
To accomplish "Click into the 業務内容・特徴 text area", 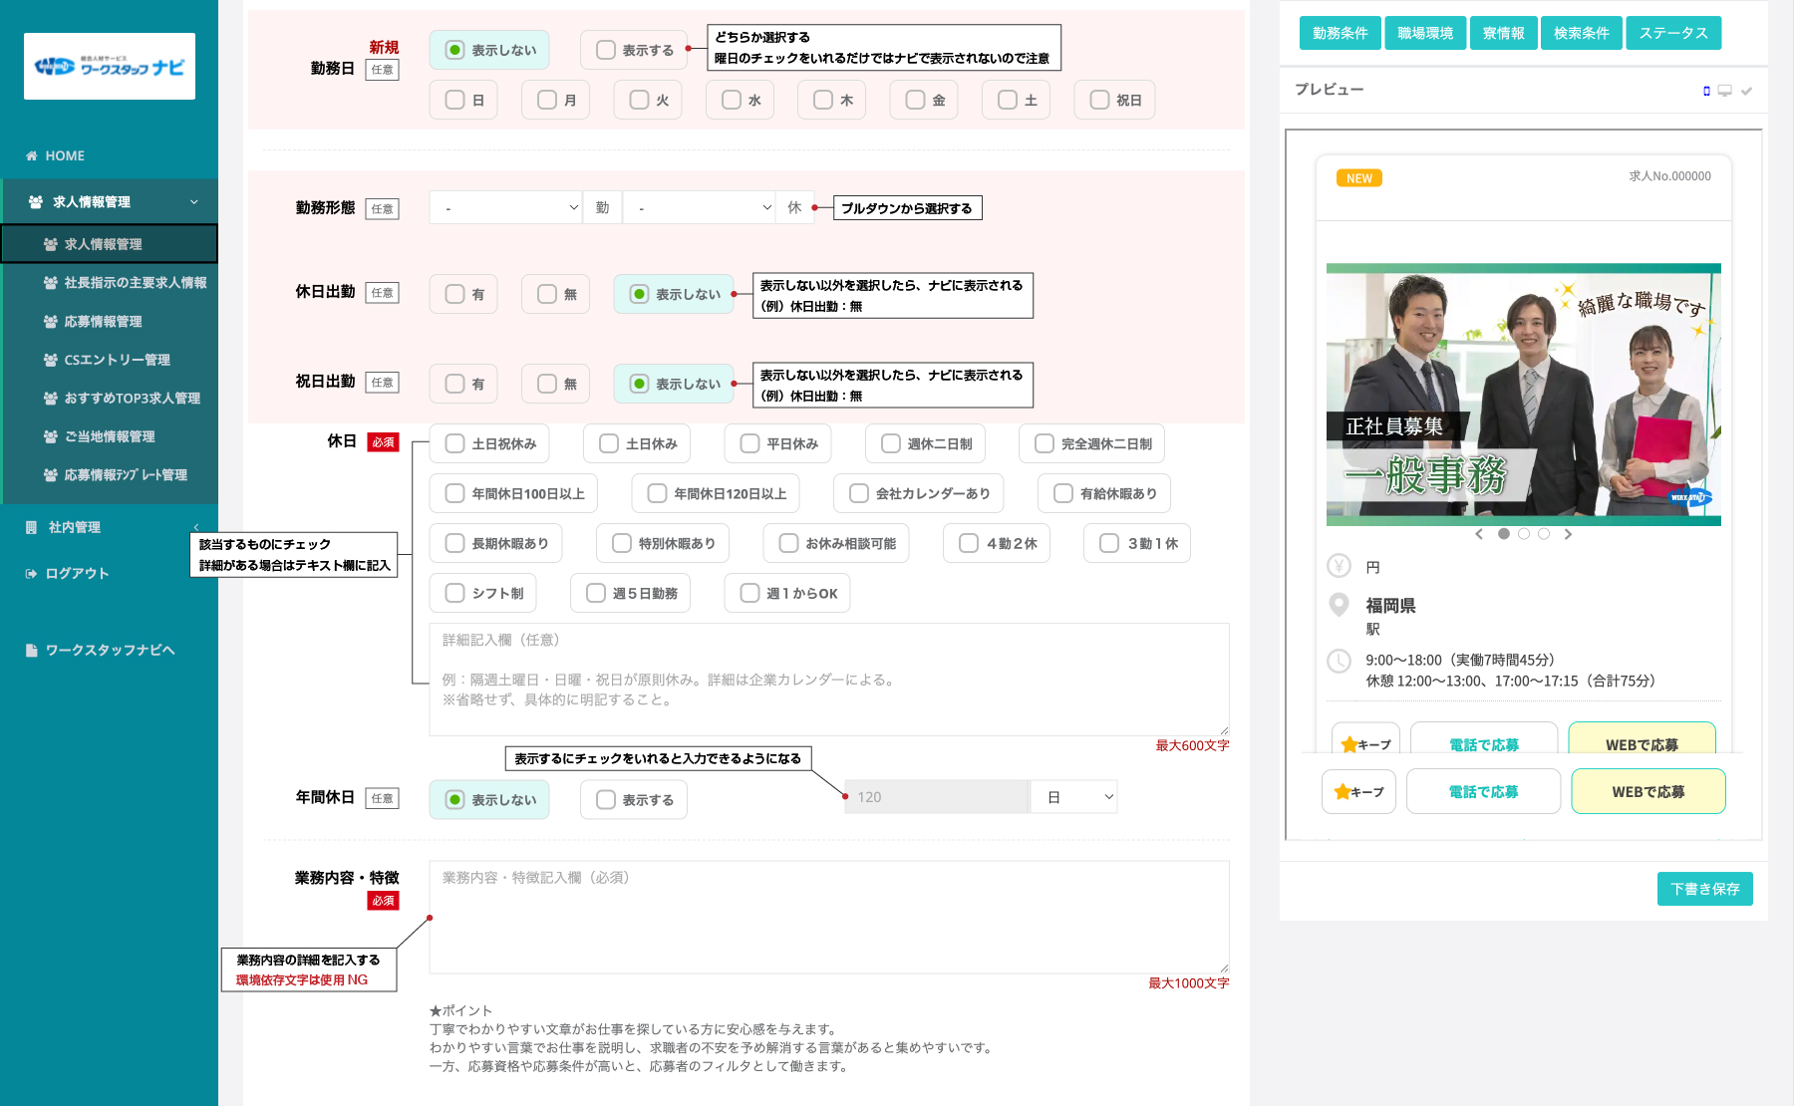I will coord(828,917).
